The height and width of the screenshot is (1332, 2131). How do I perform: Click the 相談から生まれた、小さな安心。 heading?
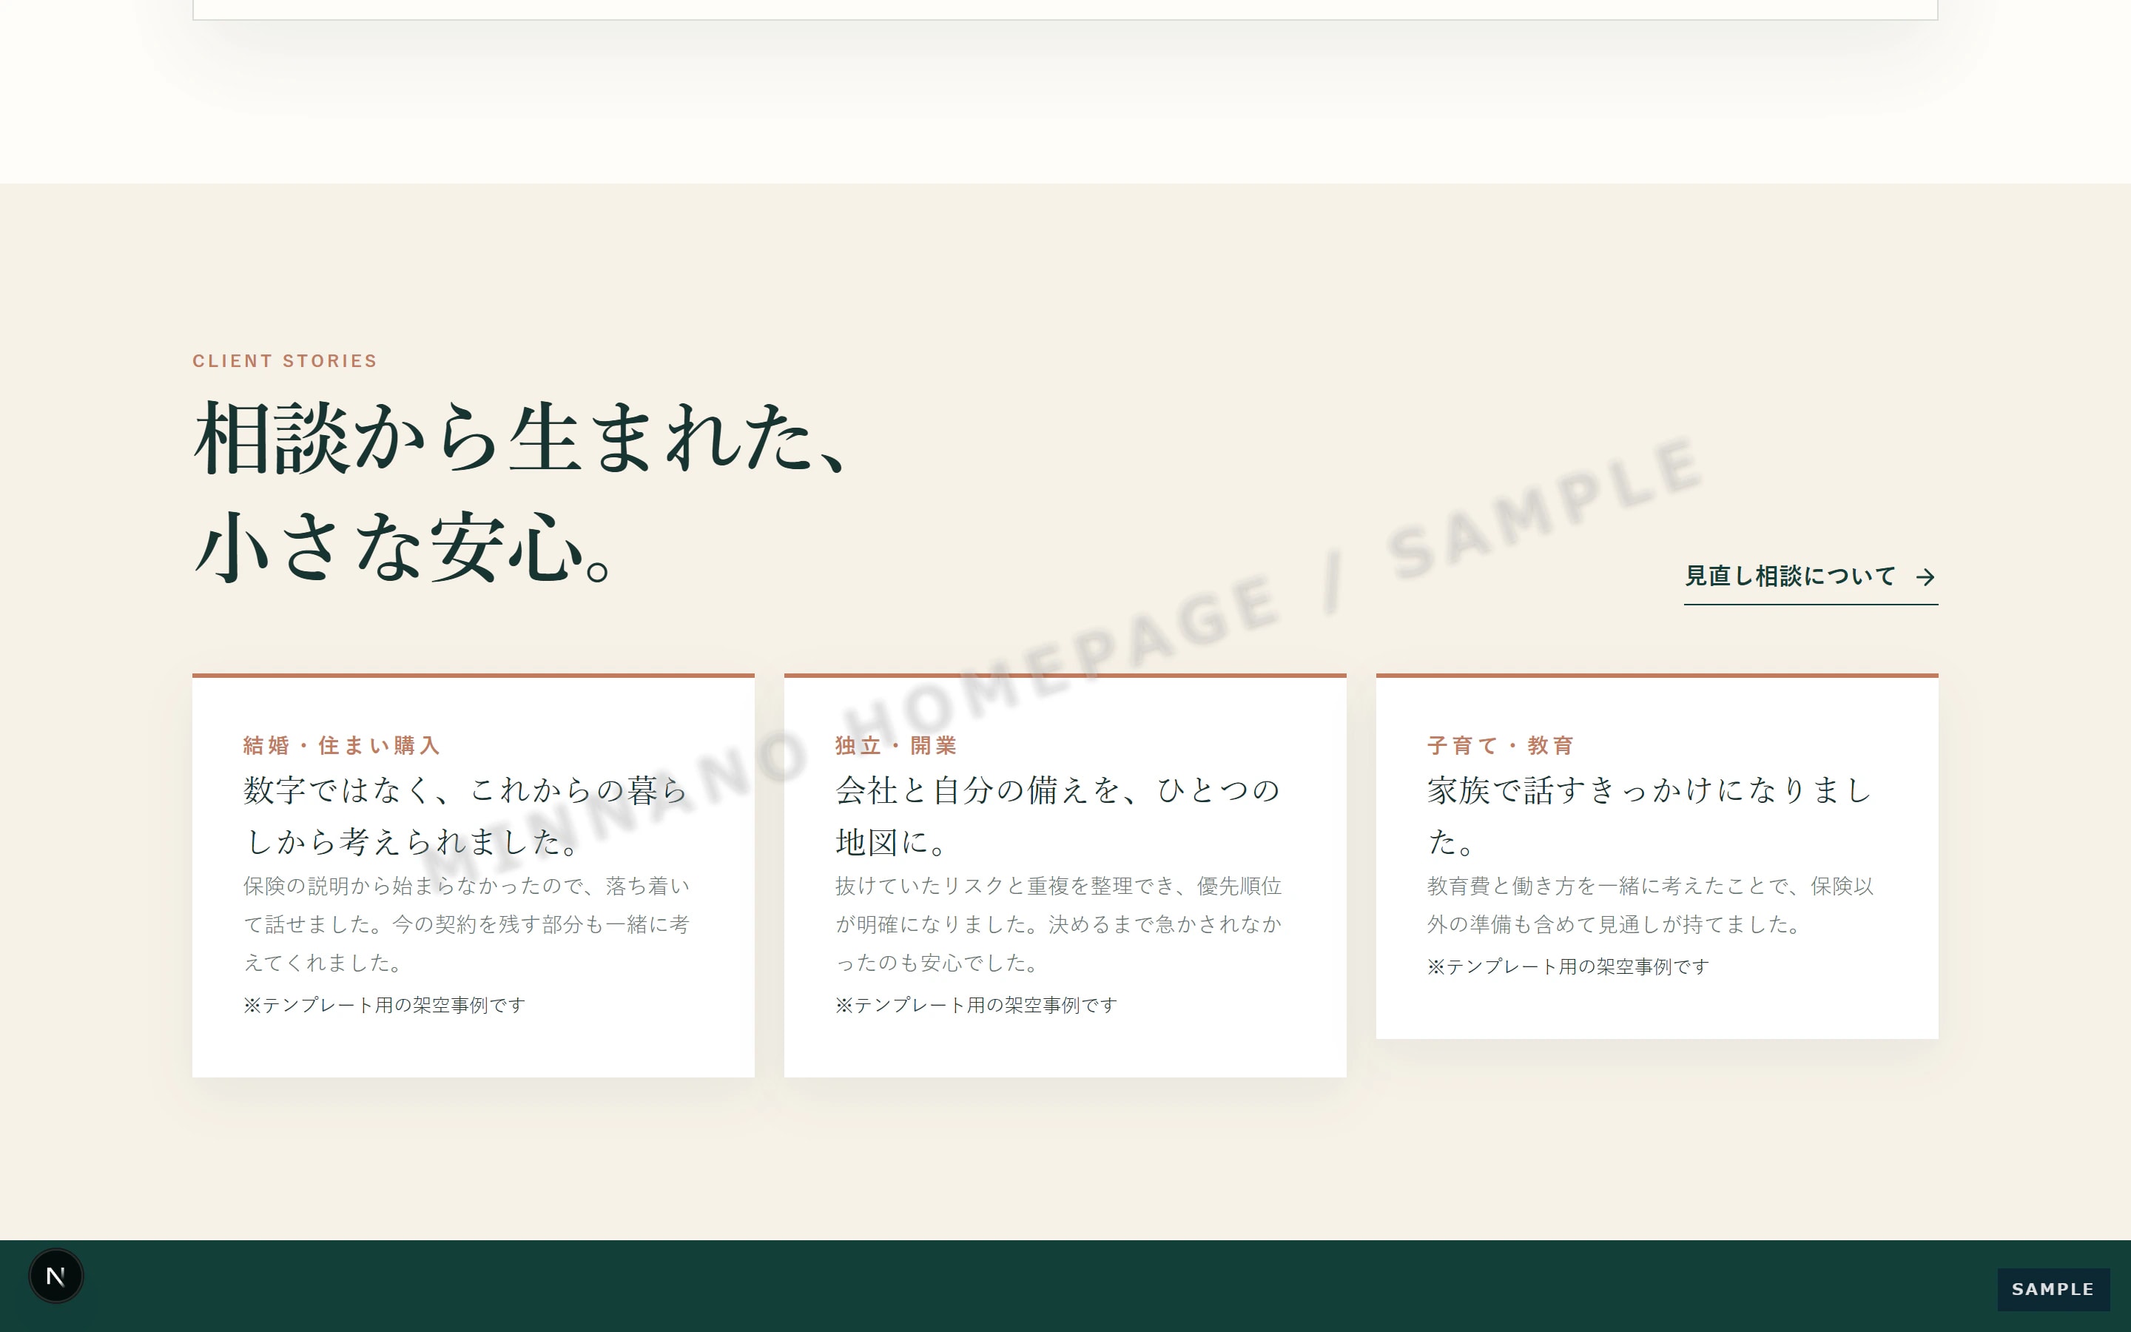click(x=522, y=491)
